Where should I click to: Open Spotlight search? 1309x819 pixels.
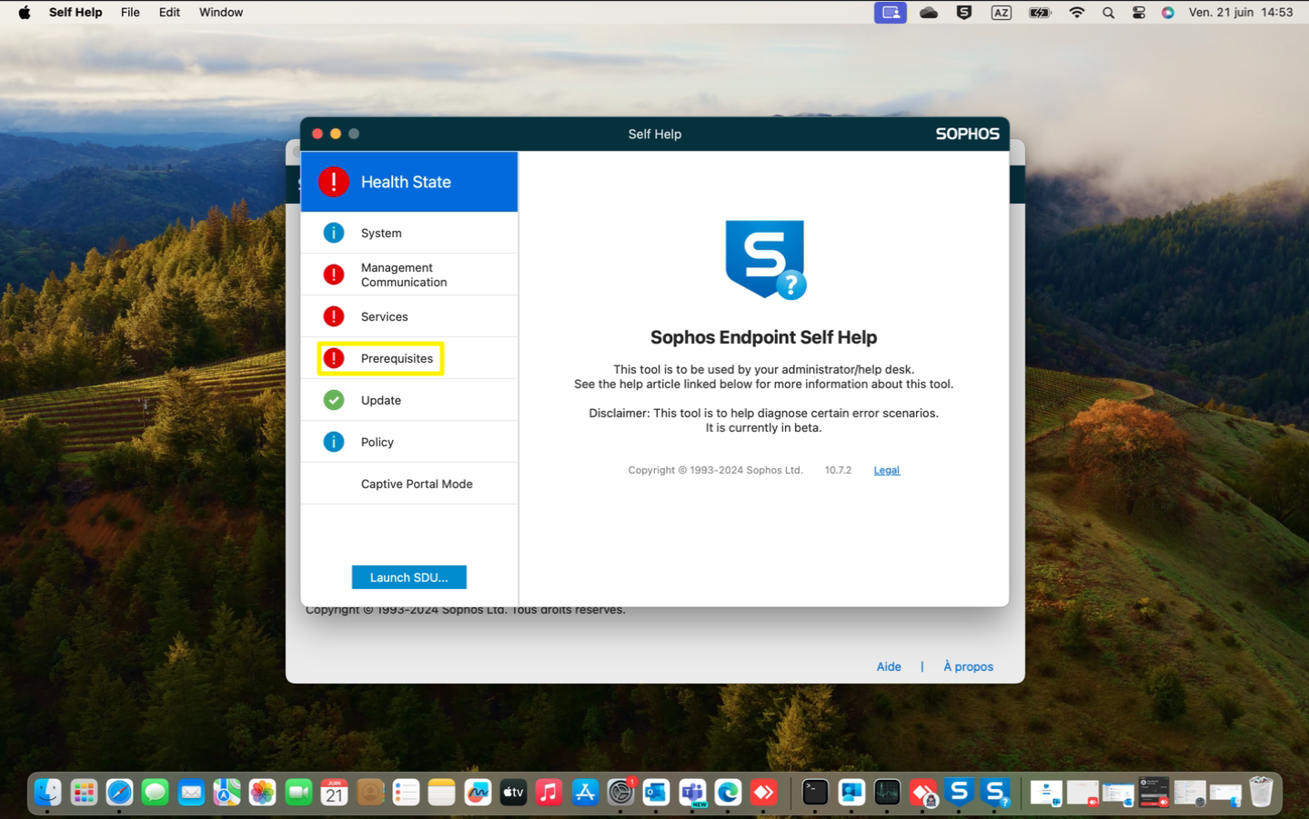pyautogui.click(x=1108, y=13)
